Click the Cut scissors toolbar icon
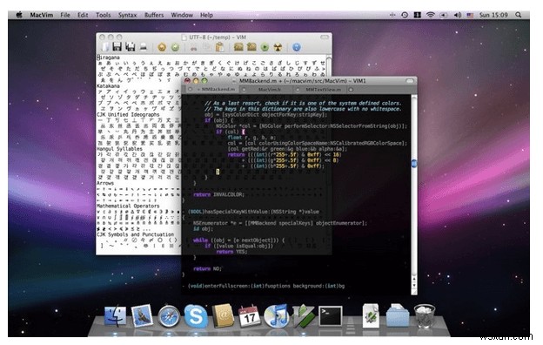The image size is (543, 345). point(193,48)
